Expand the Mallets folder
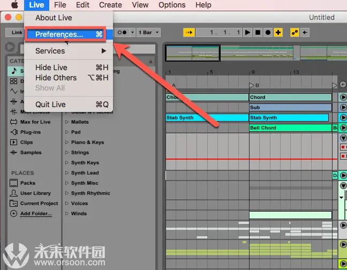The height and width of the screenshot is (270, 347). pyautogui.click(x=67, y=122)
